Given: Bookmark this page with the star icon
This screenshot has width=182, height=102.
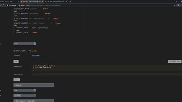Looking at the screenshot, I should 174,5.
